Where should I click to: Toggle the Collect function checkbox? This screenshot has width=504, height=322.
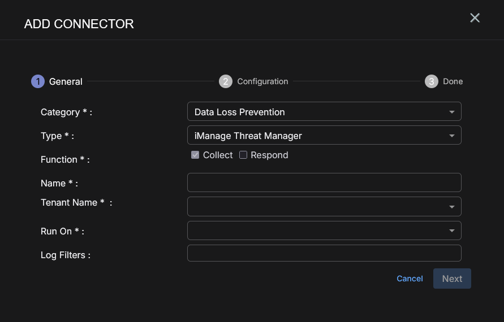tap(195, 155)
